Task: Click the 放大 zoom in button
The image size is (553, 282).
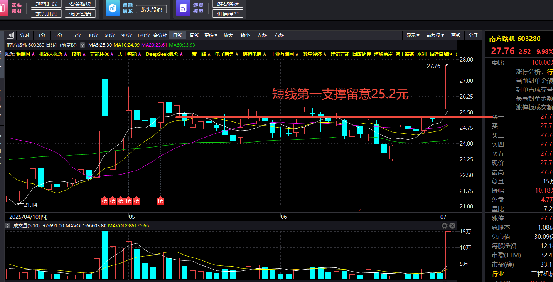Action: 228,35
